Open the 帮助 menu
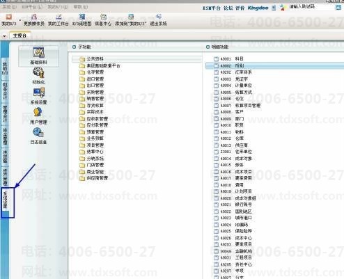 pos(81,7)
